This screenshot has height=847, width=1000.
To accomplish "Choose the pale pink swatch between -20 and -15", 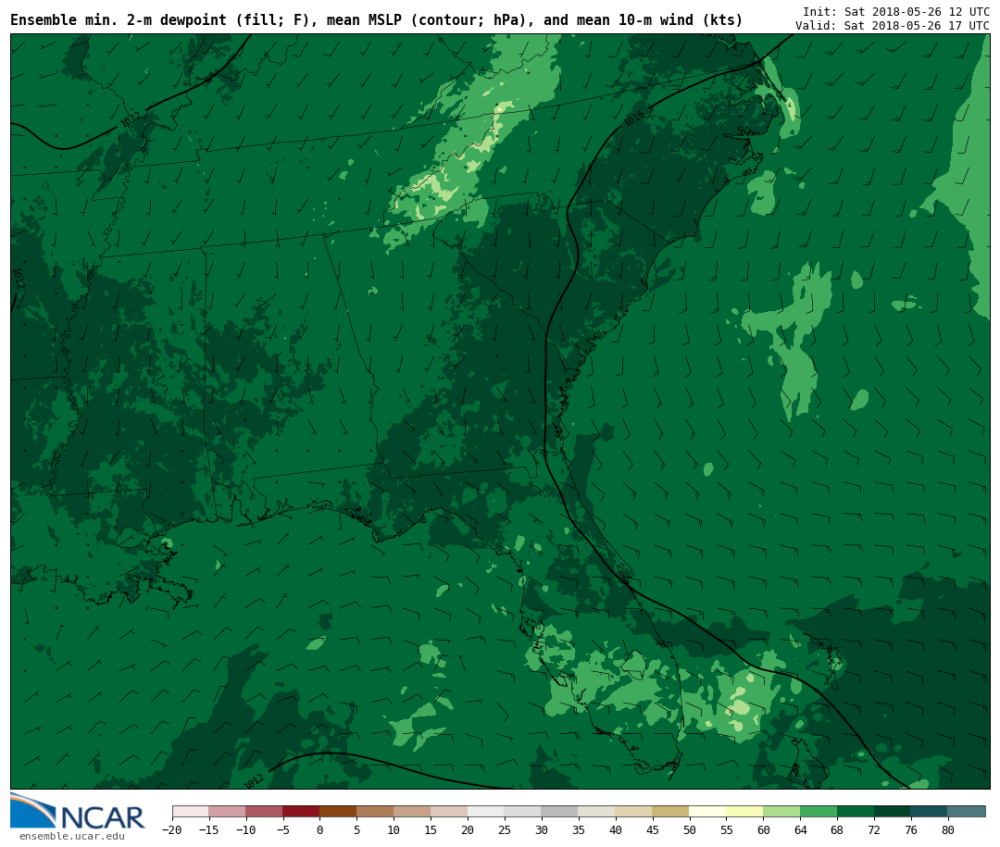I will (x=190, y=812).
